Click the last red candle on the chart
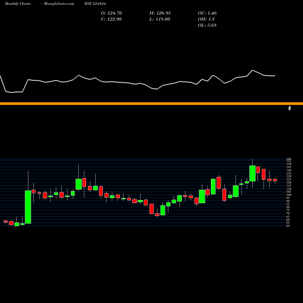 (275, 180)
